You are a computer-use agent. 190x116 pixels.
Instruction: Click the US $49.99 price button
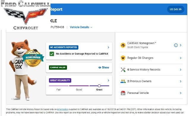[175, 9]
